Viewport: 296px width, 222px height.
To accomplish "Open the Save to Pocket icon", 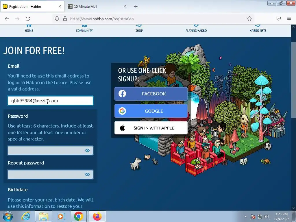I will click(279, 18).
